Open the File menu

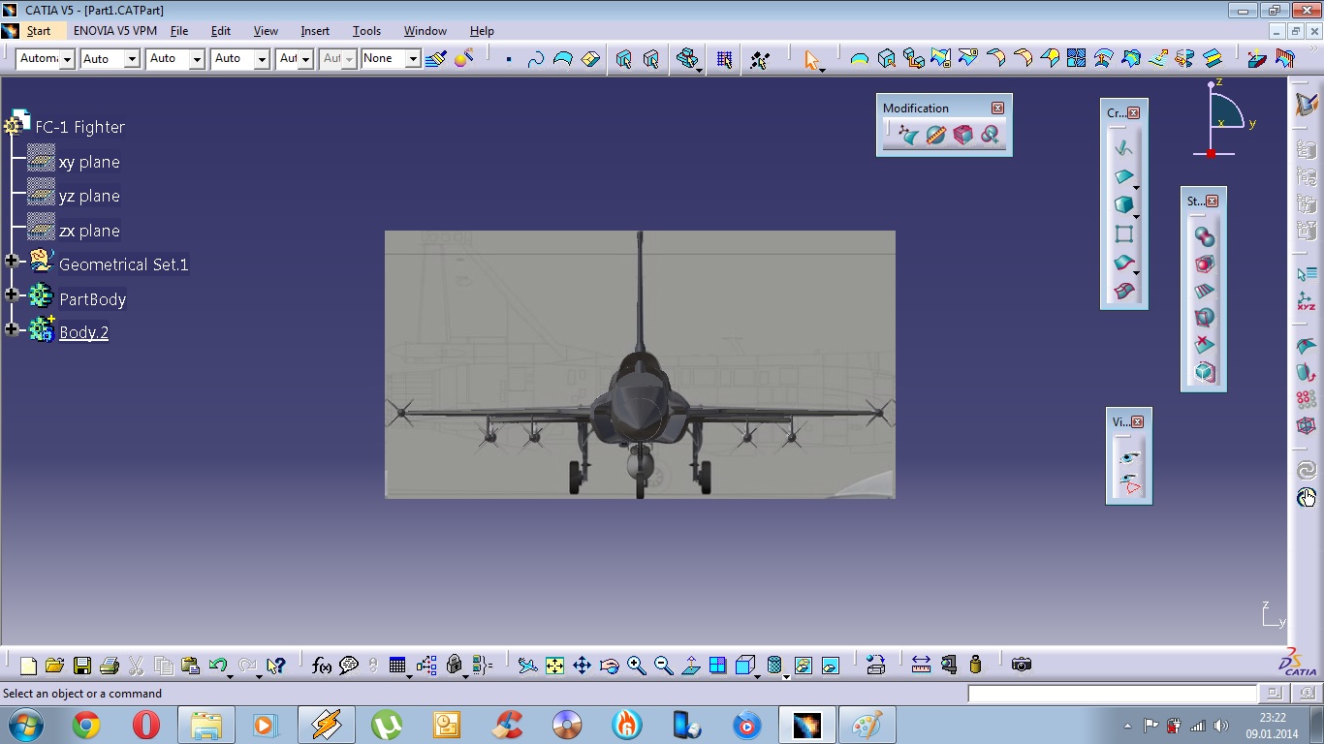pos(179,31)
